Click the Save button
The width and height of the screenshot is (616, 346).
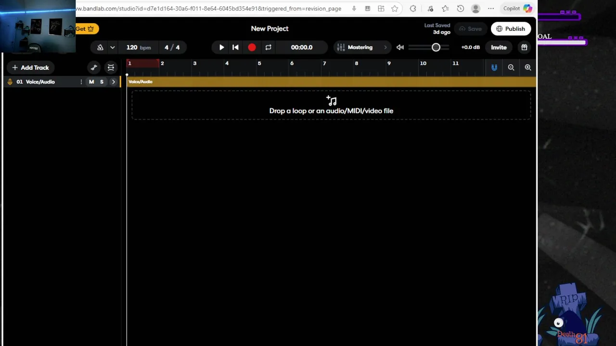point(470,29)
